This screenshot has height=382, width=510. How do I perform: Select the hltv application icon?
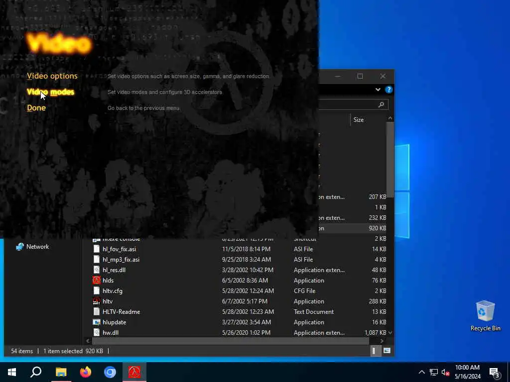coord(97,301)
